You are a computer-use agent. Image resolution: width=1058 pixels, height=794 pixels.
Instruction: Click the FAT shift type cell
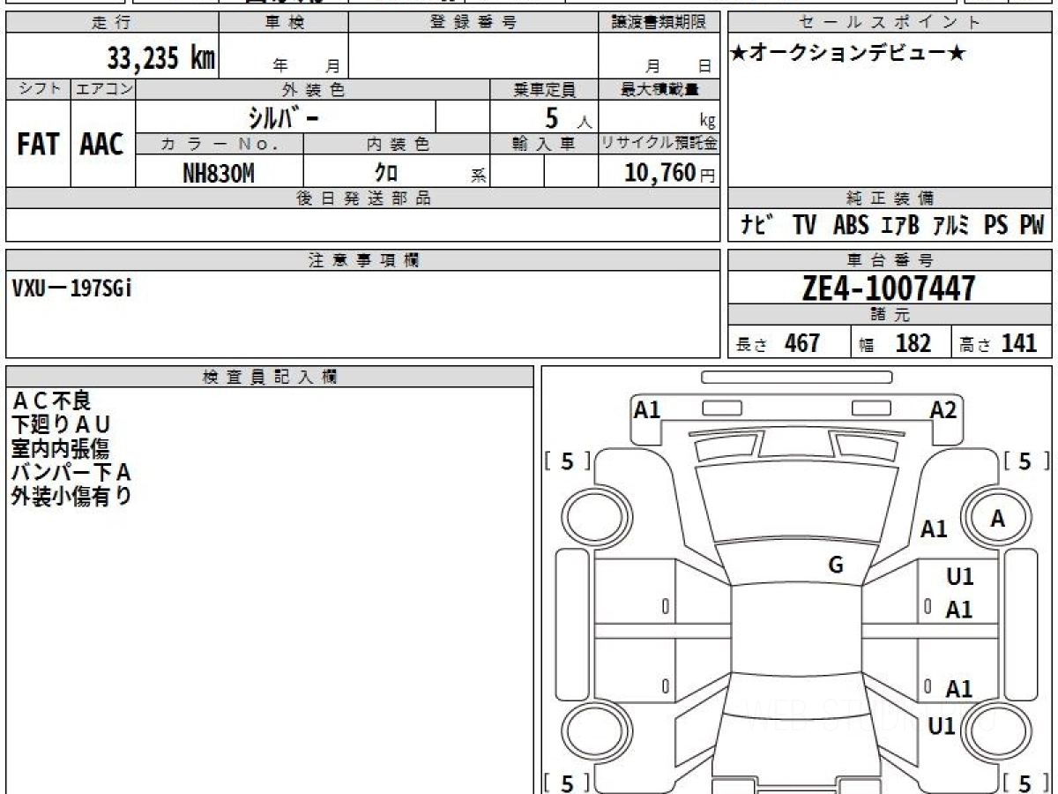[38, 145]
